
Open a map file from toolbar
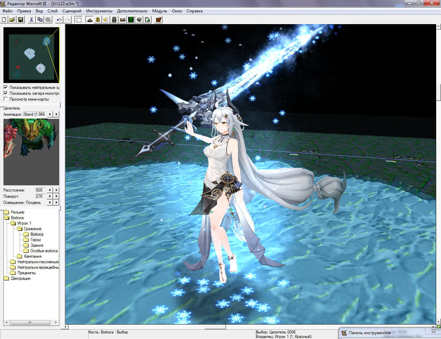pos(12,20)
